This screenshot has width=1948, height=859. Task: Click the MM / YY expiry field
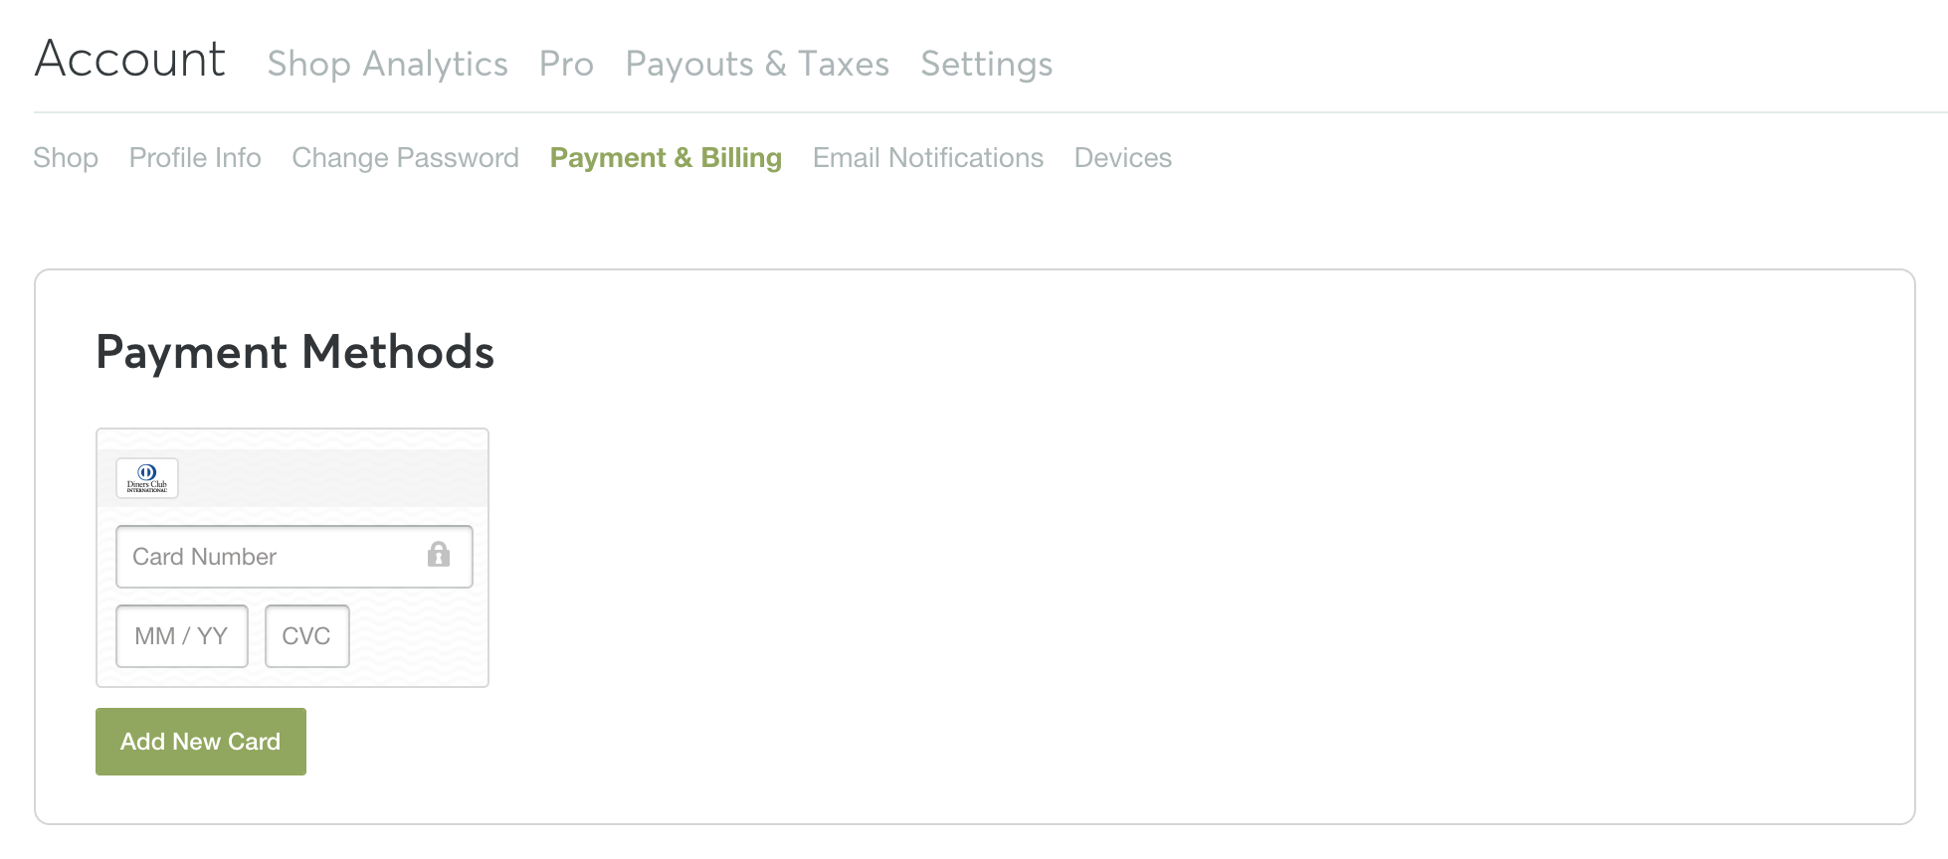coord(182,636)
